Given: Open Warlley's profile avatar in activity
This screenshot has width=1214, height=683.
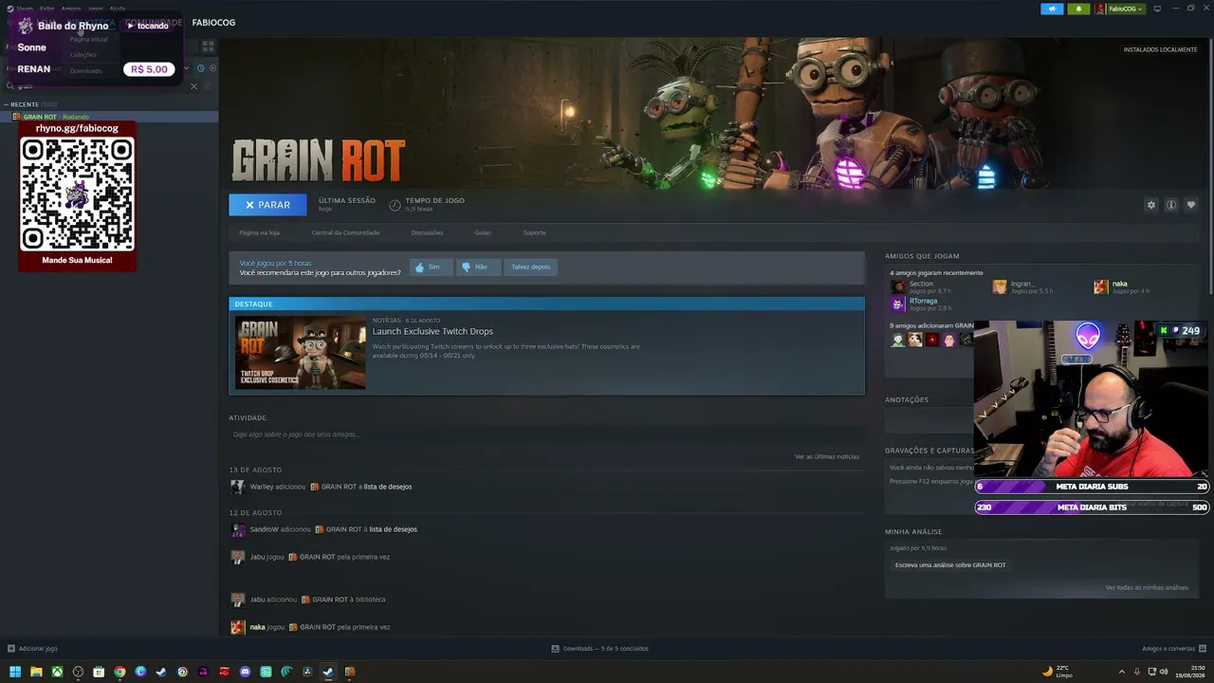Looking at the screenshot, I should pos(237,487).
